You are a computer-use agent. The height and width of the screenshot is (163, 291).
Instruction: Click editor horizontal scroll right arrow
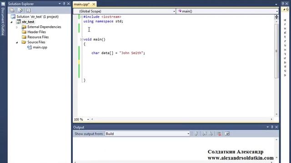(271, 120)
